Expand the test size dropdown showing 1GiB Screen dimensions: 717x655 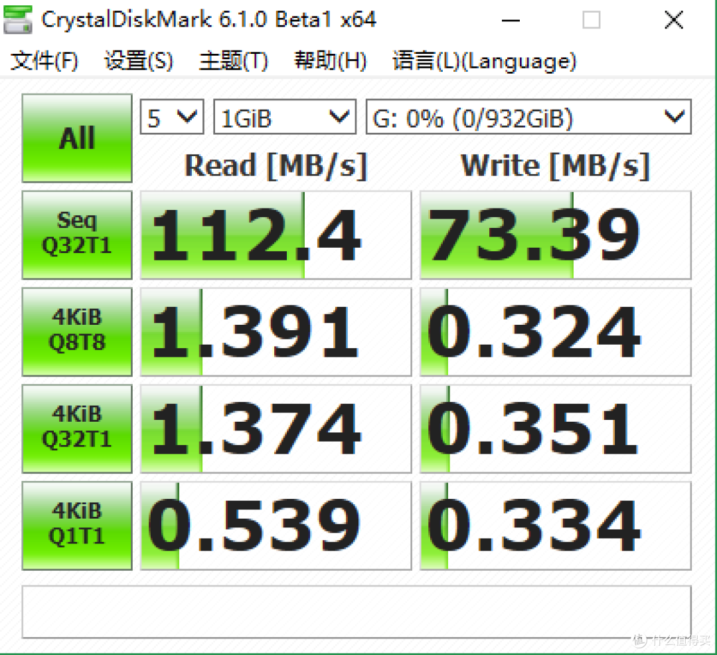(x=285, y=117)
